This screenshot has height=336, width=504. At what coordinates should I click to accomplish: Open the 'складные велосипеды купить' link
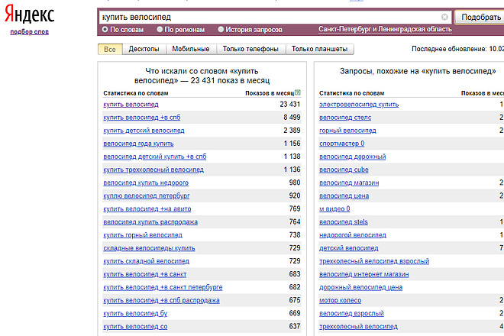[x=149, y=248]
